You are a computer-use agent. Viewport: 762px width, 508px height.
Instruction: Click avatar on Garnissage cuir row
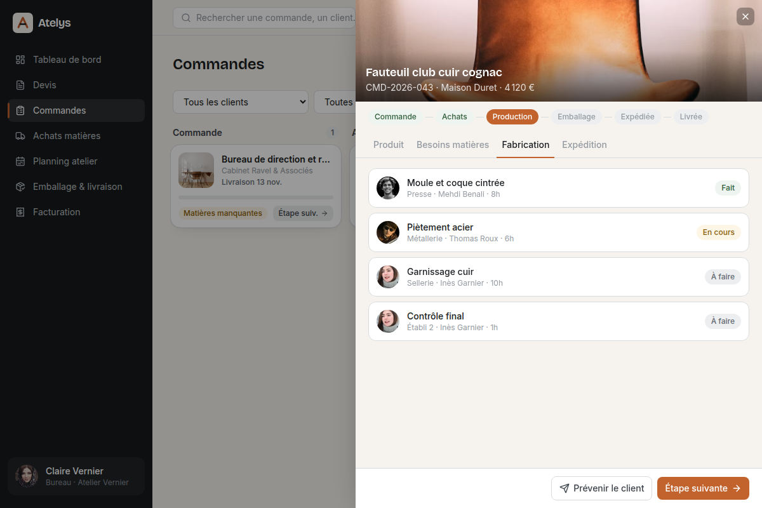click(x=388, y=277)
